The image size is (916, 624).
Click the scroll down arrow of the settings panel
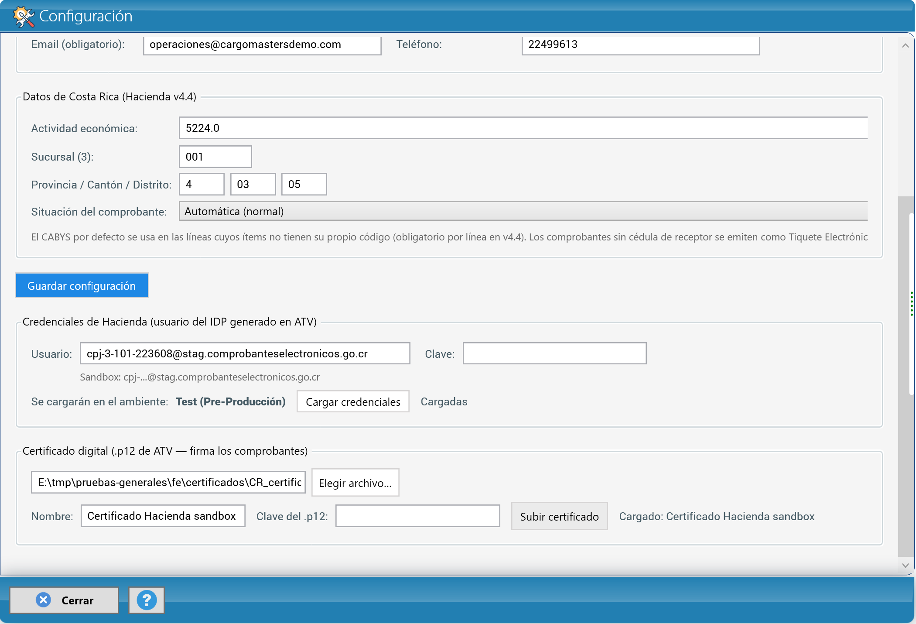pyautogui.click(x=905, y=565)
